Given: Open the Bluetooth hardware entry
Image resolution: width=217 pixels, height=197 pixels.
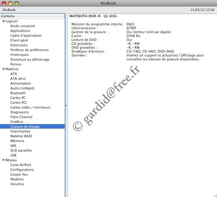Looking at the screenshot, I should [18, 93].
